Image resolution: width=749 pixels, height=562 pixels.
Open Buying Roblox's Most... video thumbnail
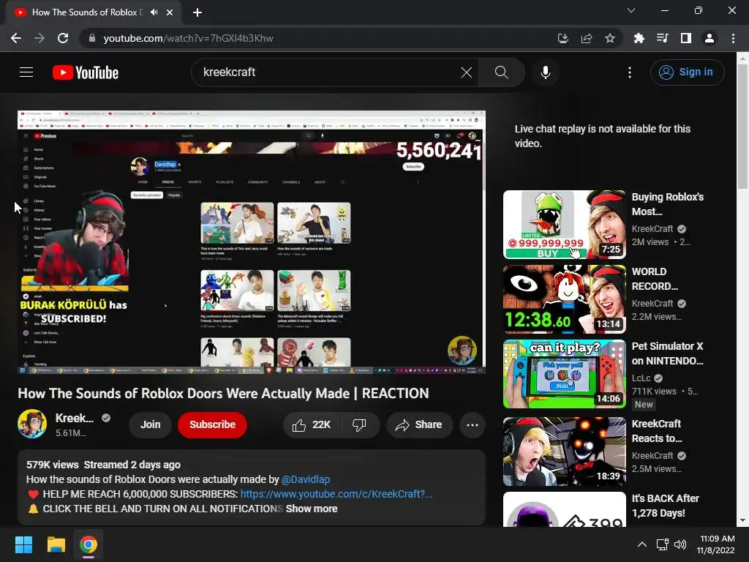point(564,225)
